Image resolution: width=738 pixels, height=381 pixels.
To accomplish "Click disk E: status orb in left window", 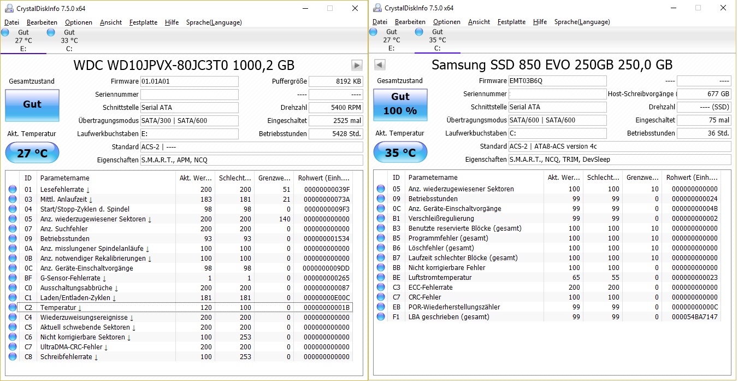I will click(x=5, y=32).
